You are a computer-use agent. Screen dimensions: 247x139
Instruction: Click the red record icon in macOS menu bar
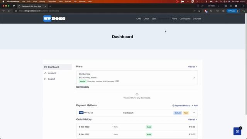(177, 2)
